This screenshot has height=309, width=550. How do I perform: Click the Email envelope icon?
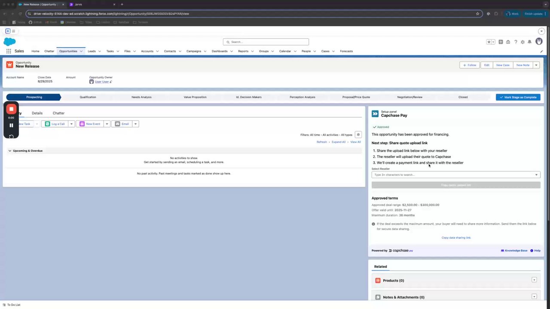[117, 124]
